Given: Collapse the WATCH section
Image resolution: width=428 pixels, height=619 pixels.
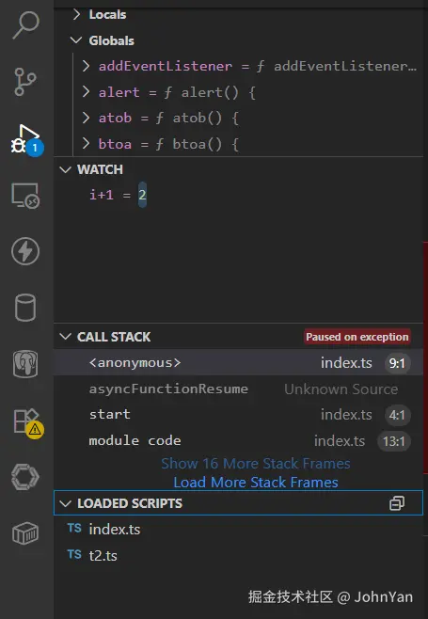Looking at the screenshot, I should click(65, 169).
